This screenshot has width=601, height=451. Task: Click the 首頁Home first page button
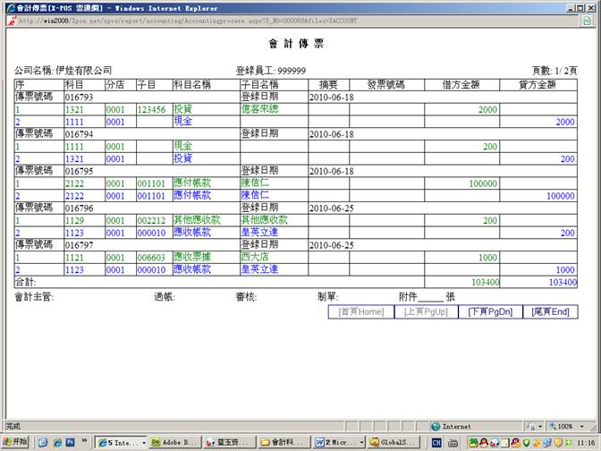click(x=360, y=311)
